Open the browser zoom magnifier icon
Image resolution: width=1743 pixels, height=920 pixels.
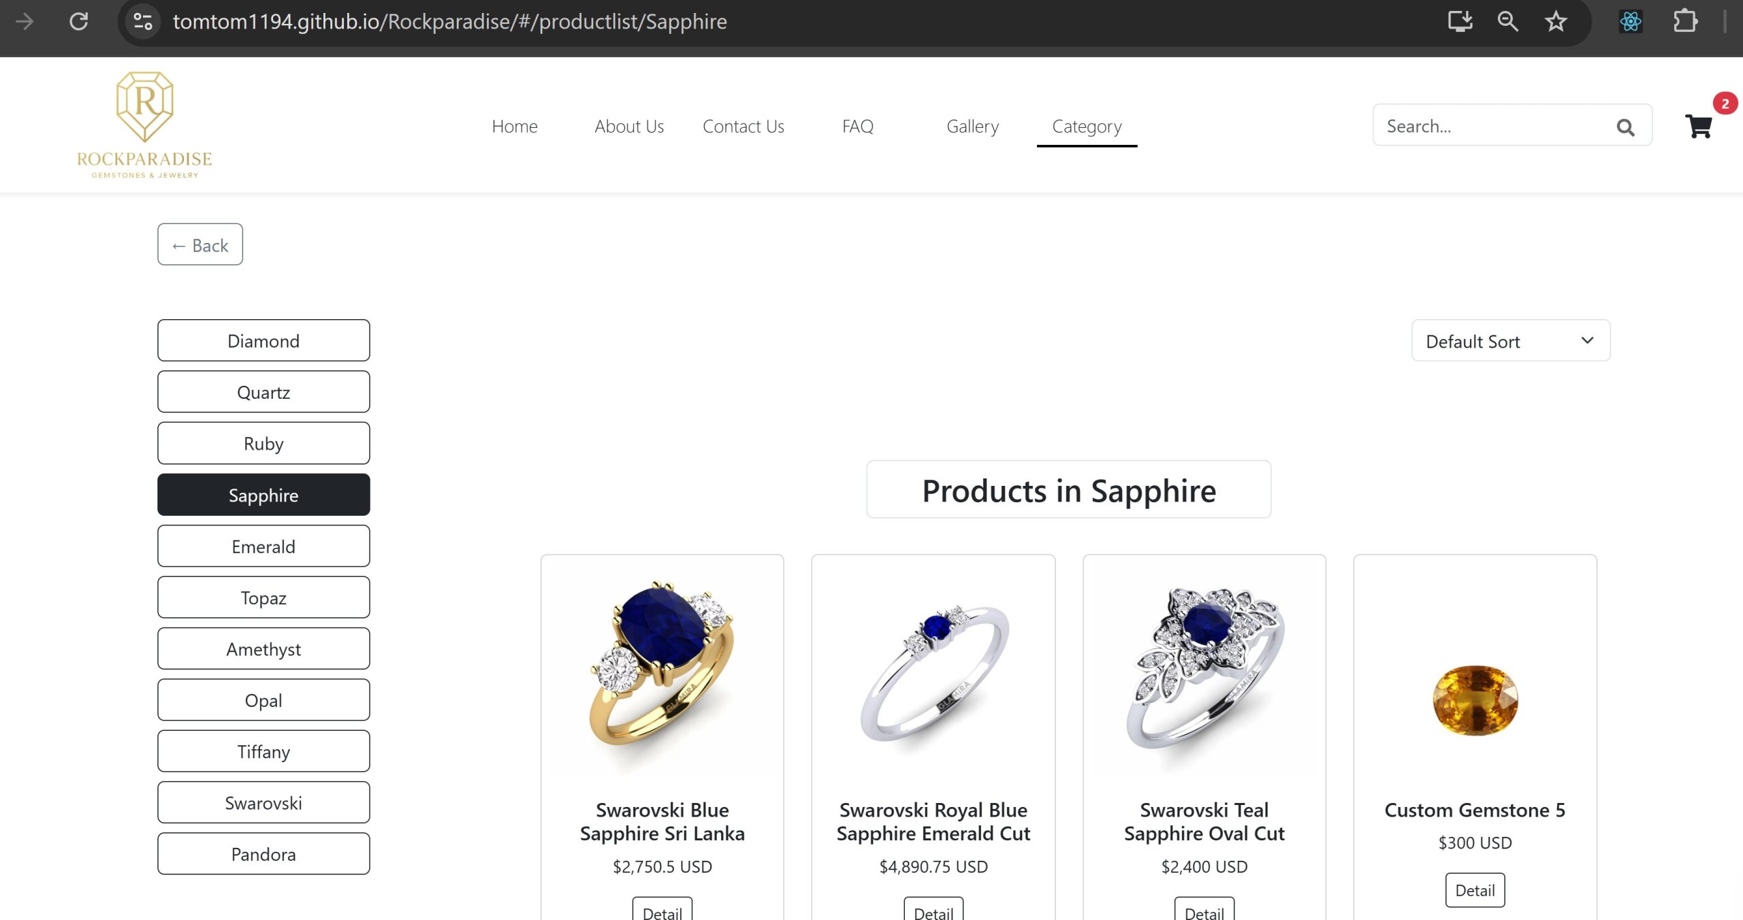(x=1507, y=22)
